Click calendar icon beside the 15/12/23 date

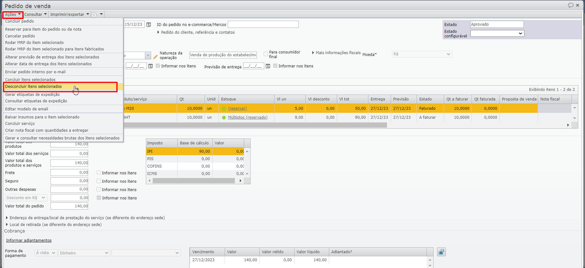(x=149, y=24)
